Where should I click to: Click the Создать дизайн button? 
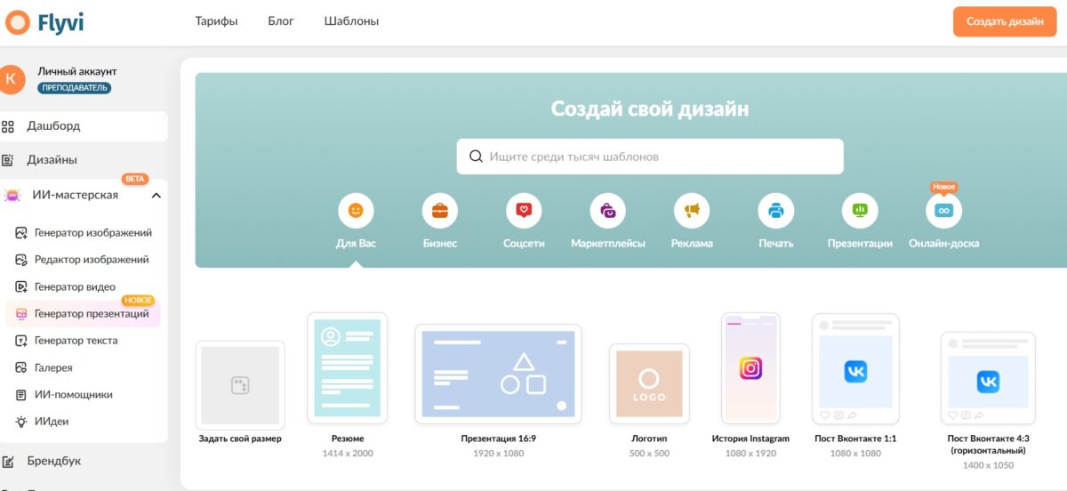point(1005,21)
